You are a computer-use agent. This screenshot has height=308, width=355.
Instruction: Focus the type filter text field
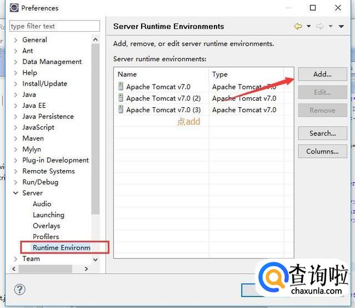54,26
